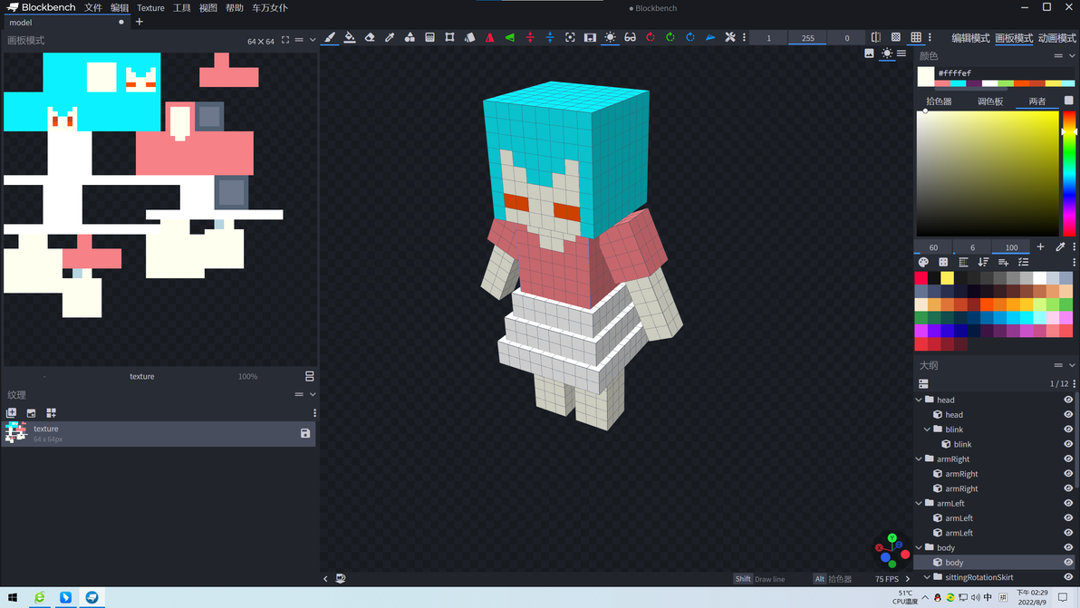
Task: Switch to the 调色板 color tab
Action: (x=989, y=101)
